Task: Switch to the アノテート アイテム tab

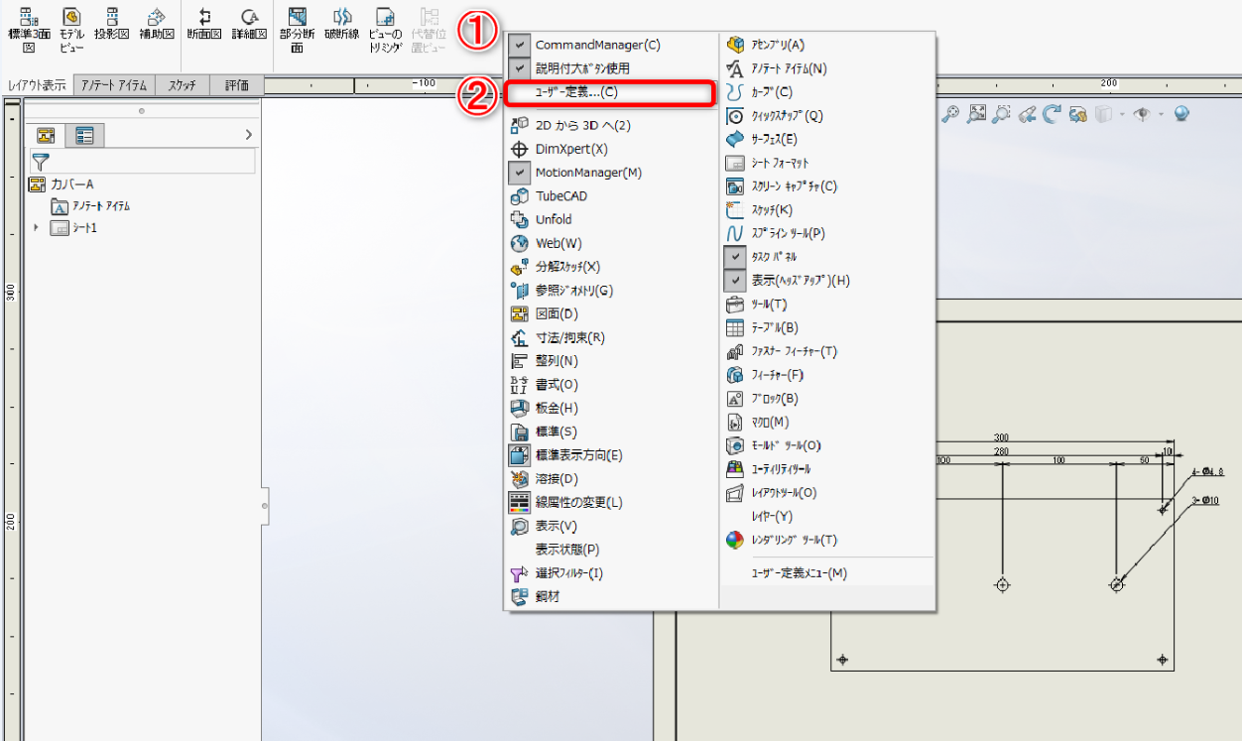Action: click(x=114, y=85)
